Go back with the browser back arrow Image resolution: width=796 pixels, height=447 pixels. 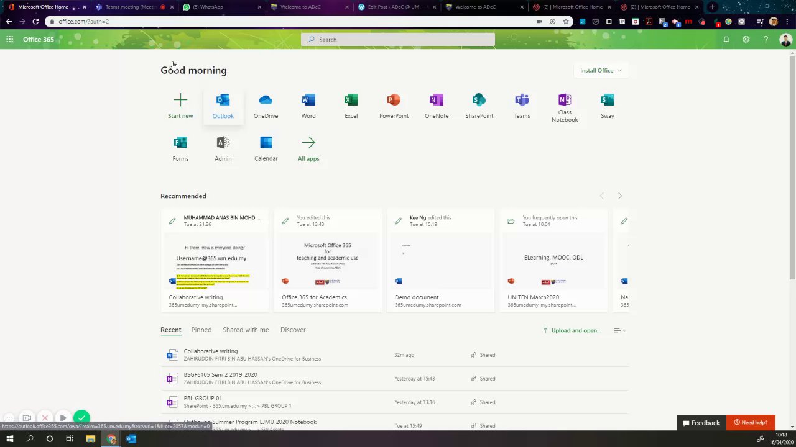point(9,21)
